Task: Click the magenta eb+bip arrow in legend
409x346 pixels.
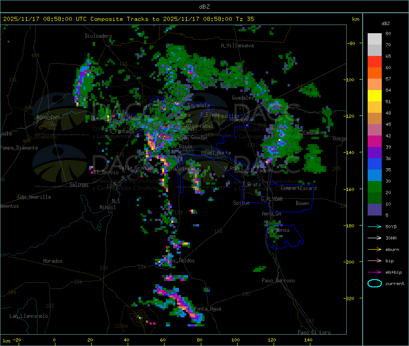Action: pyautogui.click(x=374, y=272)
